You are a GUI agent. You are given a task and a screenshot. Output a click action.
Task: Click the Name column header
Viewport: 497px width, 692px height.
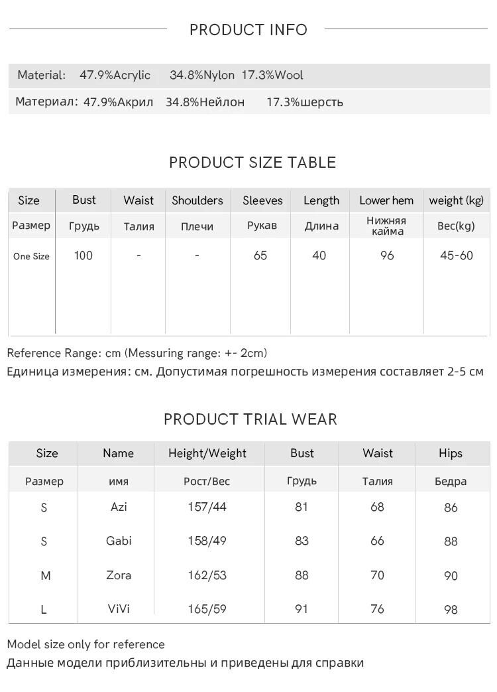(x=118, y=453)
